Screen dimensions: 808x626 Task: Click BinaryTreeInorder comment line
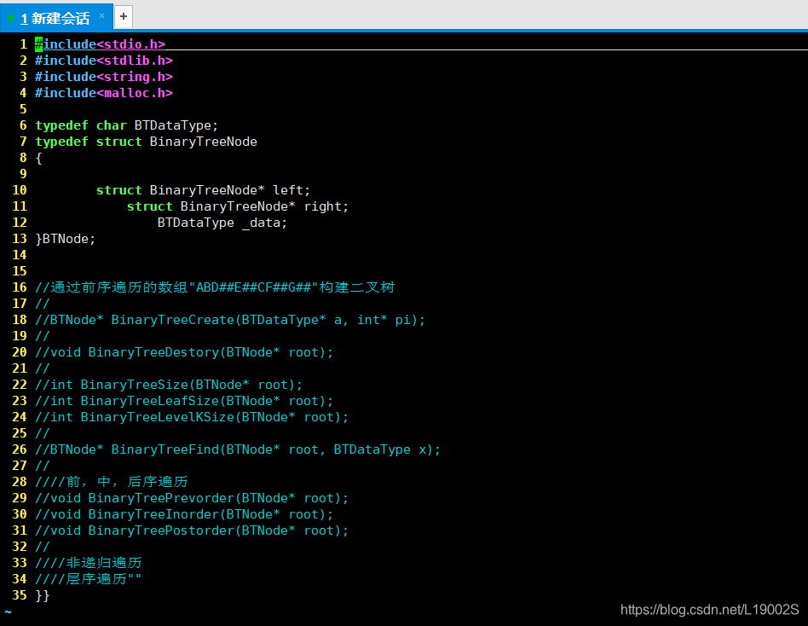click(x=184, y=514)
